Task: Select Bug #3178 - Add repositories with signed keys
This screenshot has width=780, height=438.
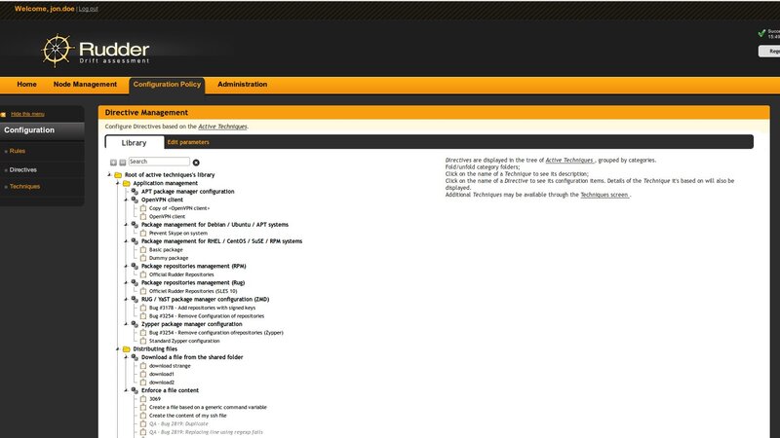Action: coord(203,308)
